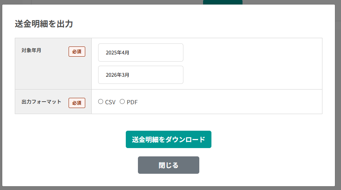This screenshot has height=190, width=341.
Task: Select the PDF radio button
Action: (x=122, y=101)
